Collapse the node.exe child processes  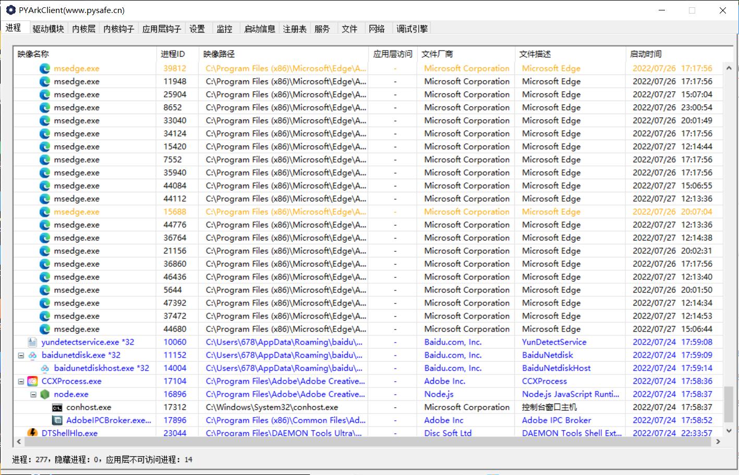33,394
